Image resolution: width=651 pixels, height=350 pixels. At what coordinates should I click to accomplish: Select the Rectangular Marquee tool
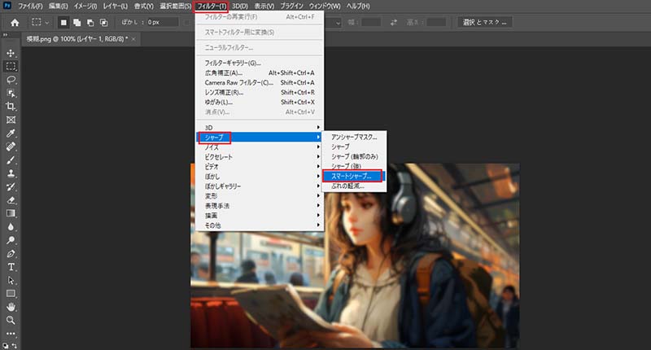pos(11,67)
